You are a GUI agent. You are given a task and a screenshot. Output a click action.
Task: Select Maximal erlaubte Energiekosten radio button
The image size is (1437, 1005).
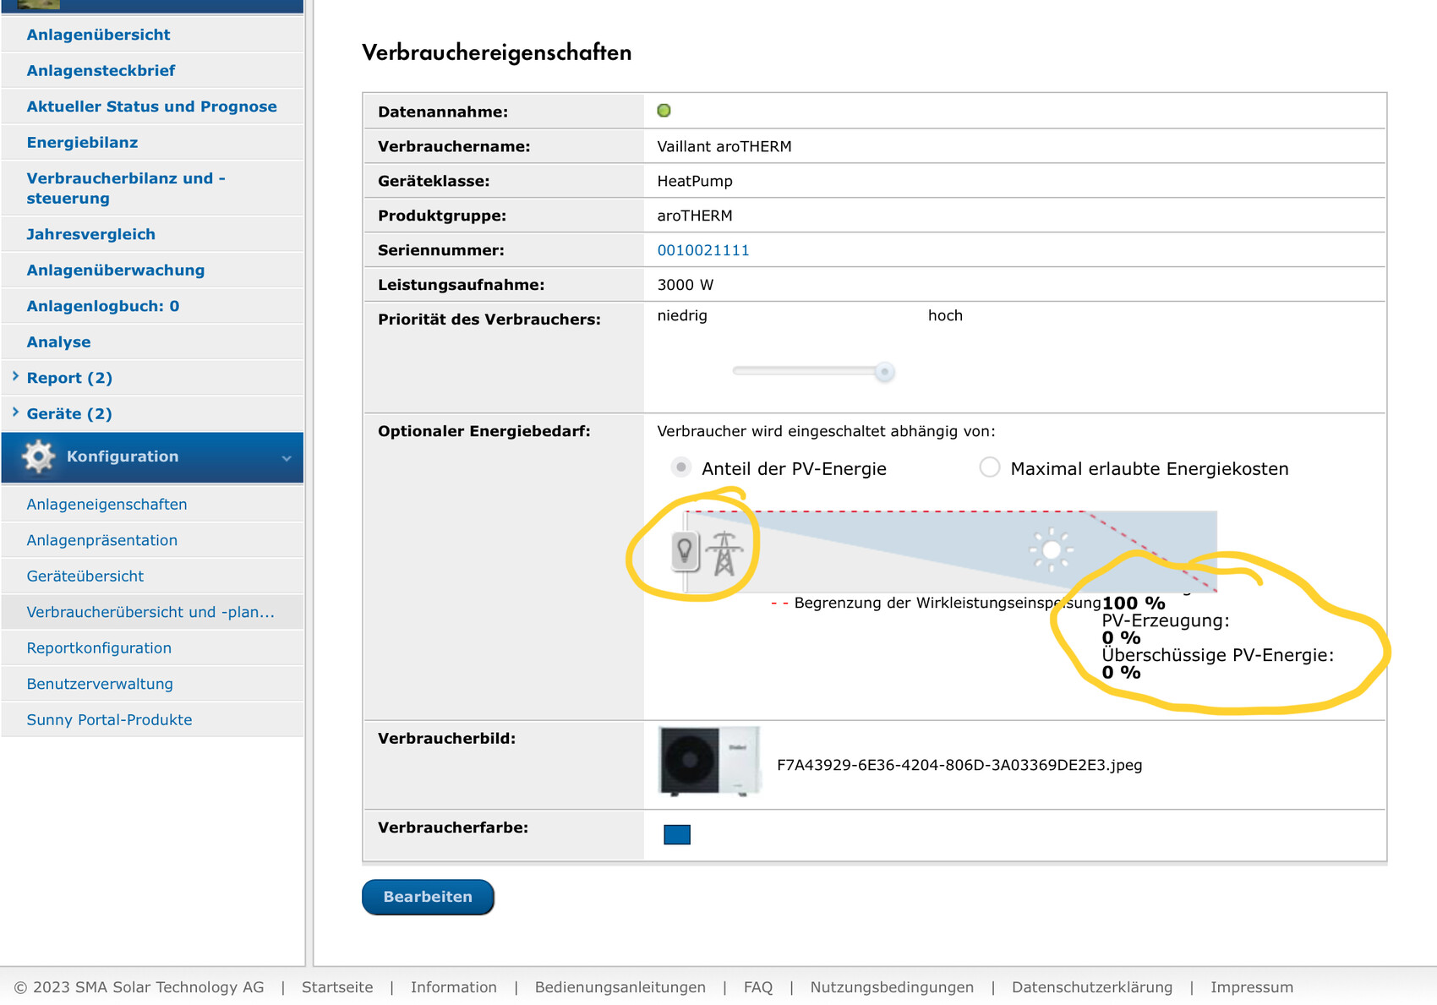989,467
